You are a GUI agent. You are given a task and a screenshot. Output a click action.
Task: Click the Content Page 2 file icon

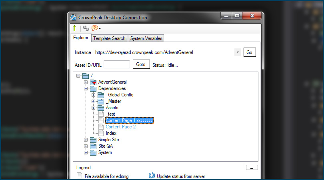[x=101, y=127]
